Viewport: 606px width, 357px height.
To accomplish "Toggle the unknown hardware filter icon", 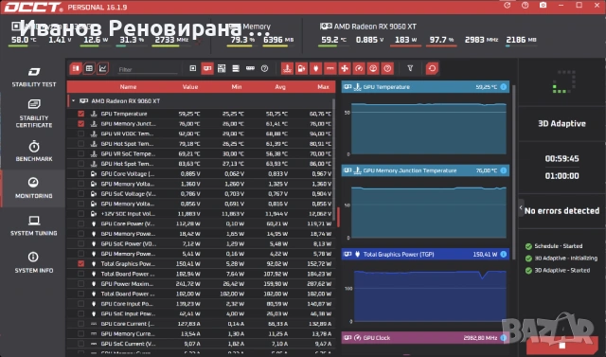I will (x=264, y=68).
